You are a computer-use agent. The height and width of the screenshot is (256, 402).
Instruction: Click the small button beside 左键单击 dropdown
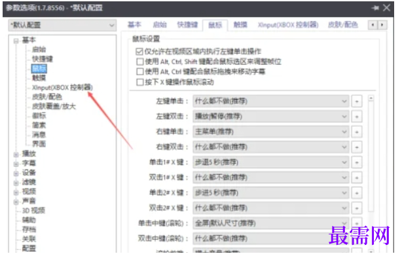pos(357,101)
